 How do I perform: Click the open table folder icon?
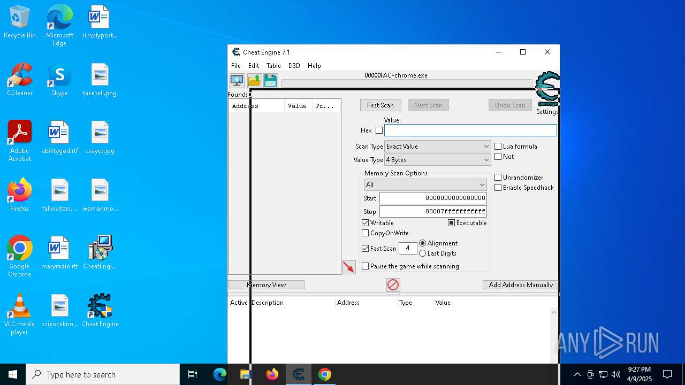[254, 81]
